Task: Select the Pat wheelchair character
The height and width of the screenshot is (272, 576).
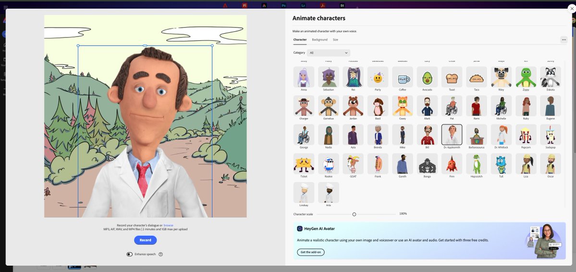Action: coord(452,106)
